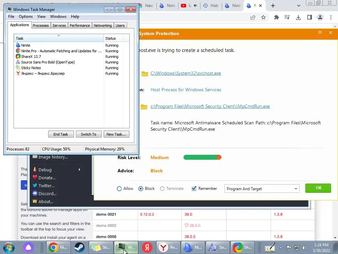Viewport: 338px width, 254px height.
Task: Expand the Chrome tab search chevron
Action: (298, 6)
